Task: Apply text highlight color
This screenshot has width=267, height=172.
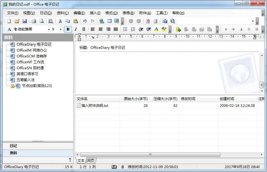Action: point(164,29)
